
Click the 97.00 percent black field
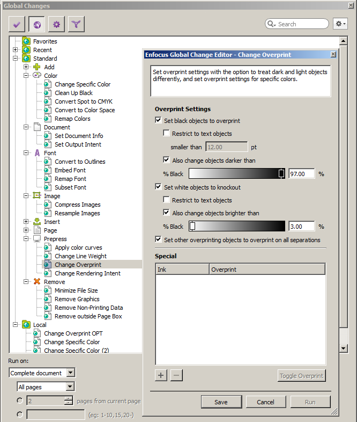coord(302,174)
